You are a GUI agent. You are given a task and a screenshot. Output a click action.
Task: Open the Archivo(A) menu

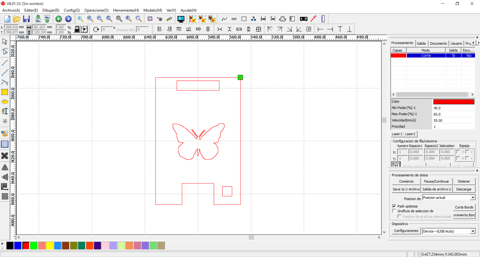11,10
